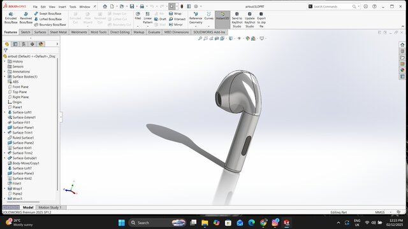
Task: Open Google Chrome from the taskbar
Action: 263,223
